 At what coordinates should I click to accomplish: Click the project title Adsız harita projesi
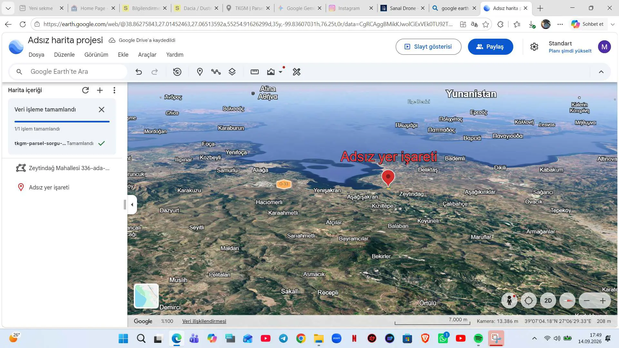[x=65, y=40]
